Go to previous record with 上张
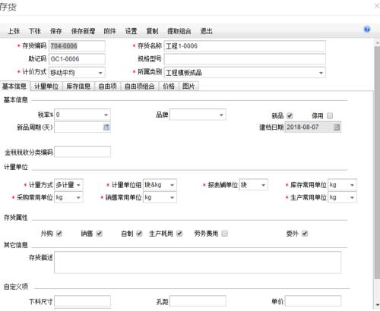The width and height of the screenshot is (380, 311). coord(14,31)
